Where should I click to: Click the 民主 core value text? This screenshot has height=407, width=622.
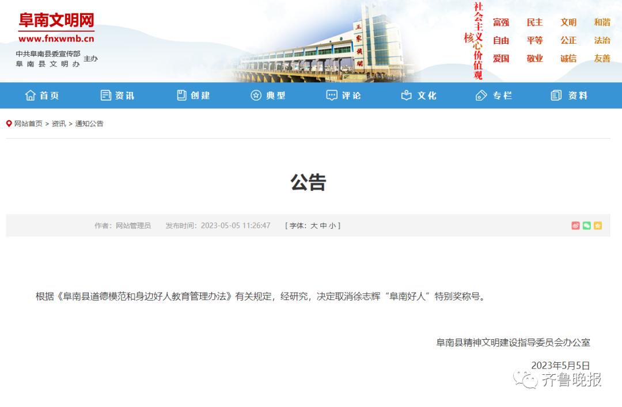pos(534,22)
